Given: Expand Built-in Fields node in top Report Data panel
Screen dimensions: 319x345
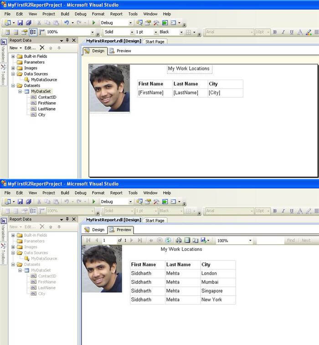Looking at the screenshot, I should tap(13, 56).
